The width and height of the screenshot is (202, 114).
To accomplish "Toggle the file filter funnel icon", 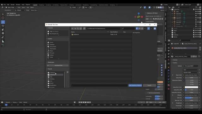I will click(x=149, y=28).
